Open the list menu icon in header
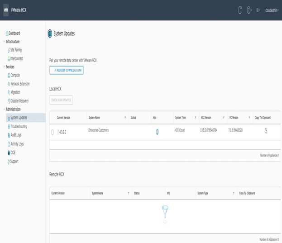The image size is (282, 243). [258, 10]
